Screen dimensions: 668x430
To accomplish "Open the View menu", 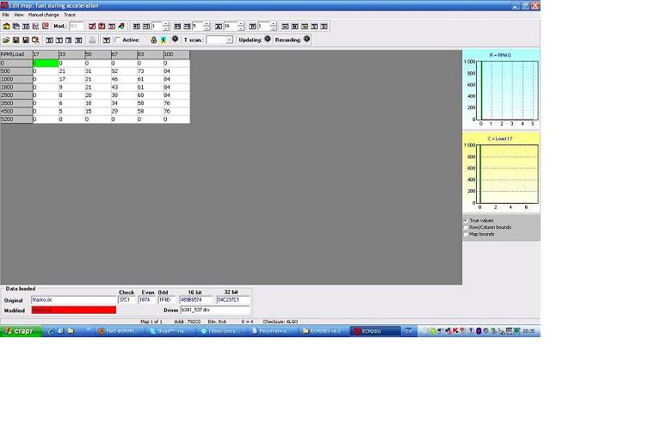I will (18, 15).
